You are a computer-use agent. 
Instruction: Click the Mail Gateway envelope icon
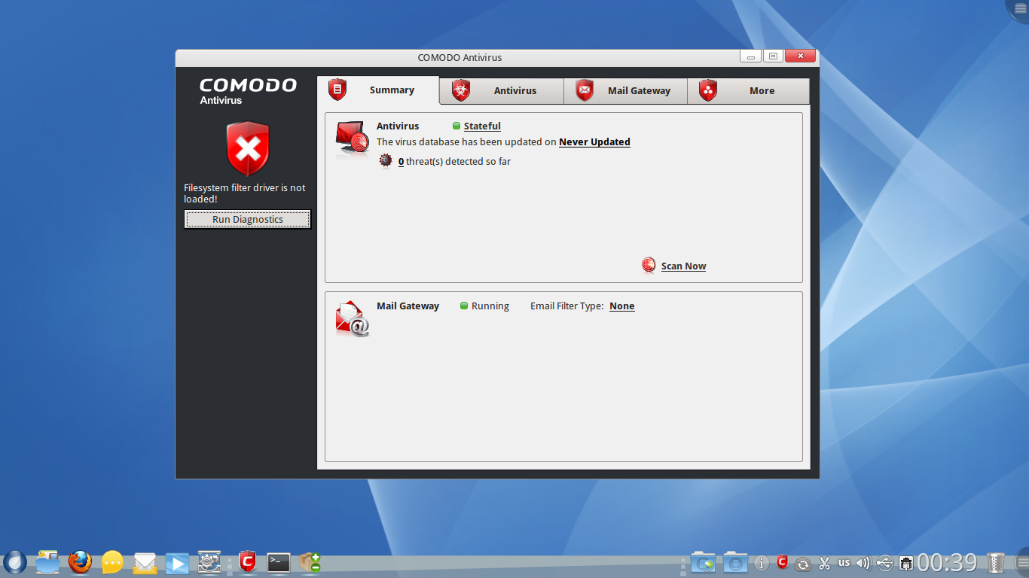(352, 318)
